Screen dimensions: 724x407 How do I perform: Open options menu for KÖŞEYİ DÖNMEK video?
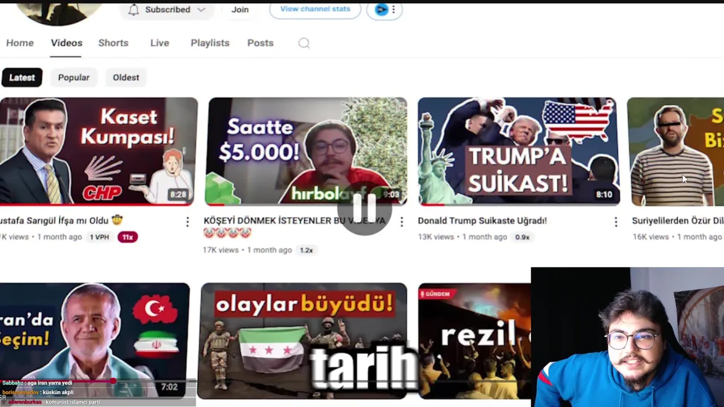coord(402,222)
